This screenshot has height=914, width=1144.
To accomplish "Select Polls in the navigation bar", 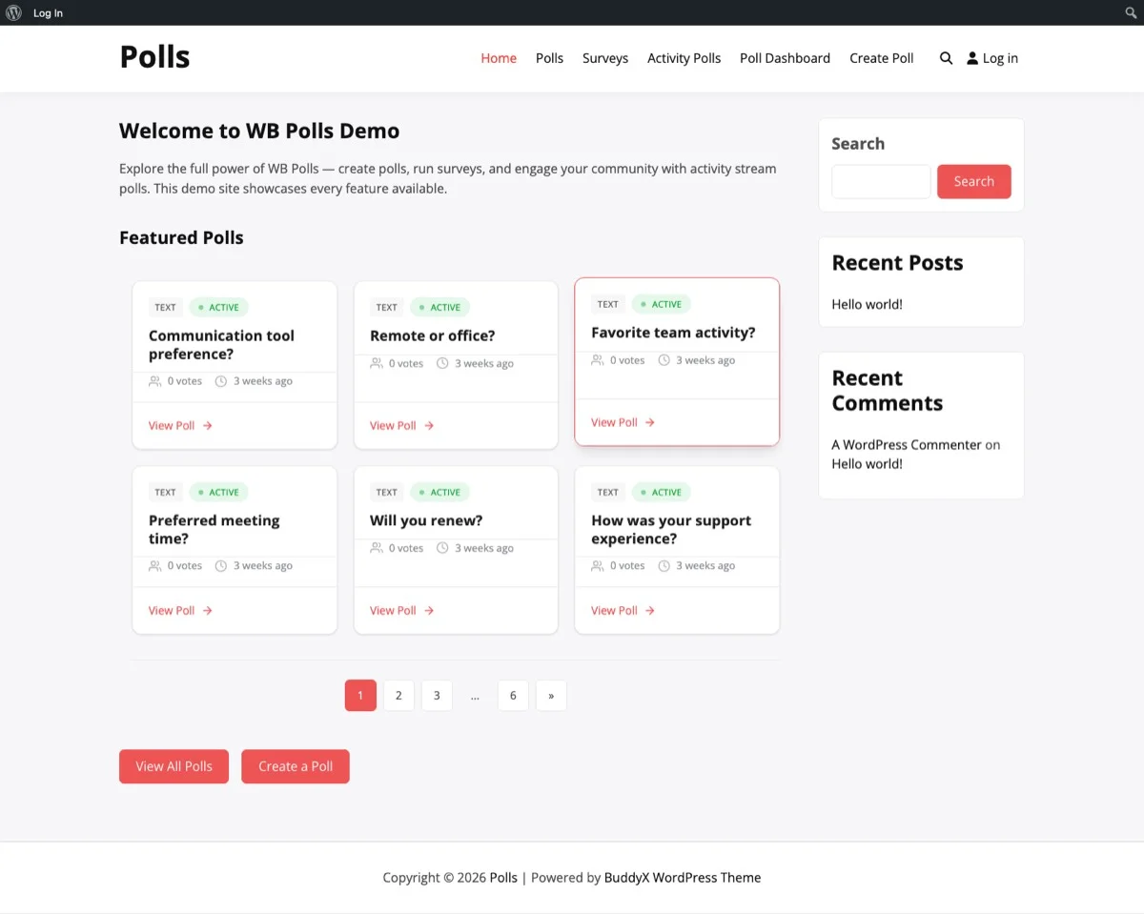I will [x=549, y=58].
